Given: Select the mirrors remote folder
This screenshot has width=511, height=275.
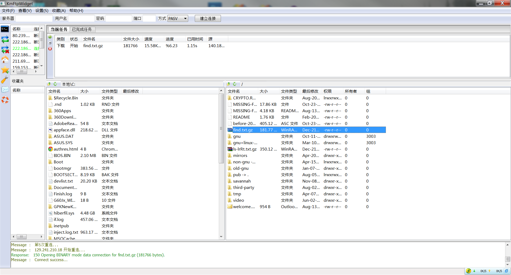Looking at the screenshot, I should (x=306, y=156).
